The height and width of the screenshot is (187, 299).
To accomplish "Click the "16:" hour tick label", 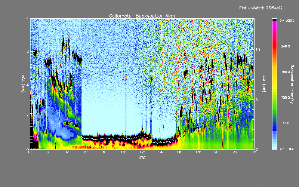I will [179, 152].
